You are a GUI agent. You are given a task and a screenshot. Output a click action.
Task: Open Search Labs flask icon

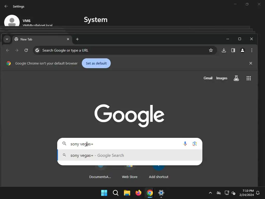pyautogui.click(x=236, y=78)
